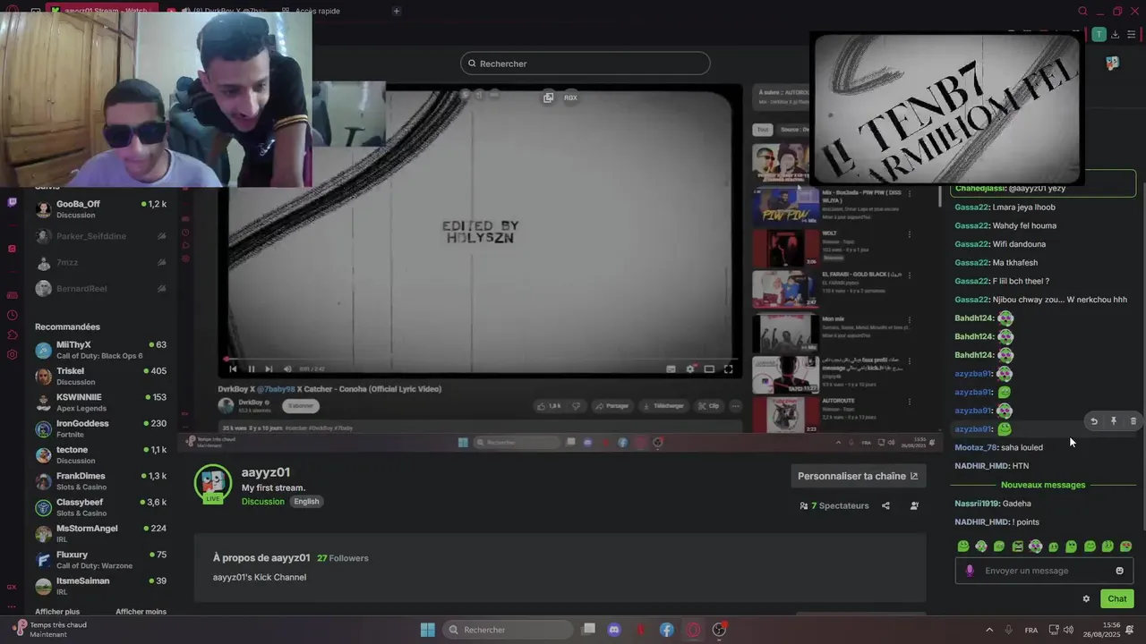Open ItsmeSaiman recommended channel
Screen dimensions: 1146x644
pos(100,586)
